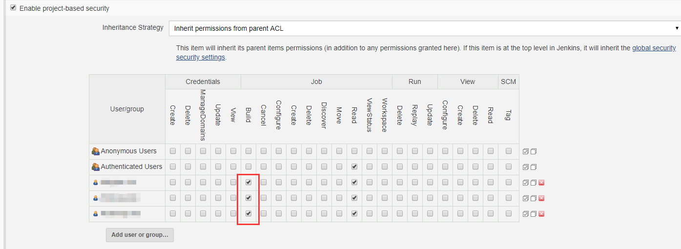Select all permissions for Anonymous Users row
Screen dimensions: 681x249
coord(525,151)
